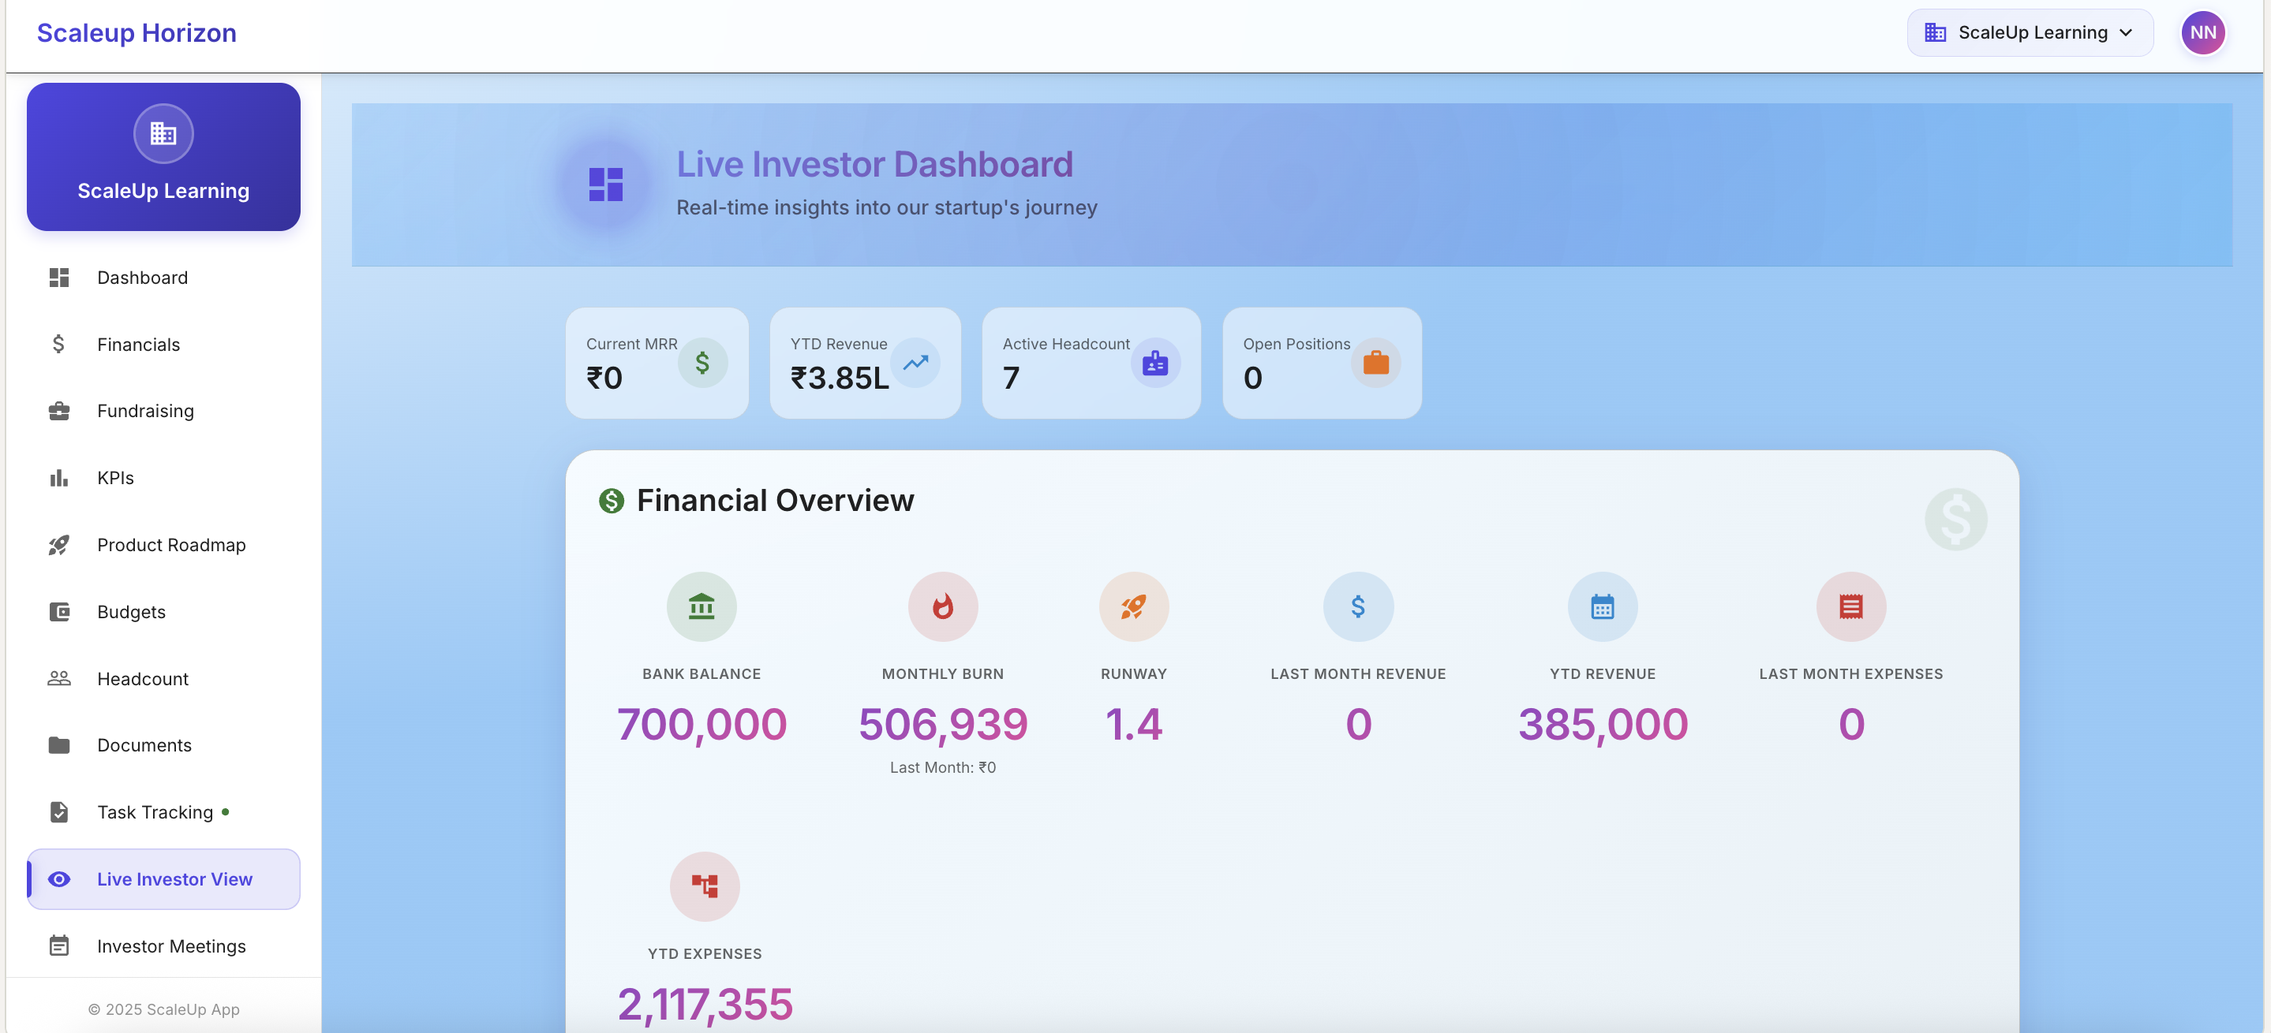Image resolution: width=2271 pixels, height=1033 pixels.
Task: Click the company building icon in sidebar card
Action: point(163,134)
